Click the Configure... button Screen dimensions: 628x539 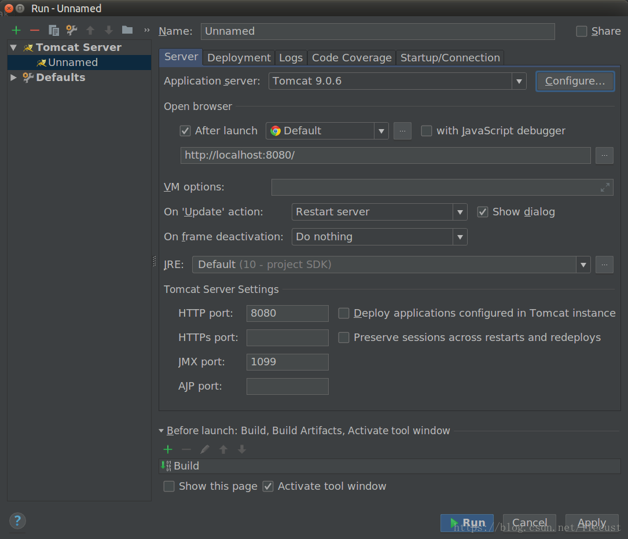click(575, 82)
